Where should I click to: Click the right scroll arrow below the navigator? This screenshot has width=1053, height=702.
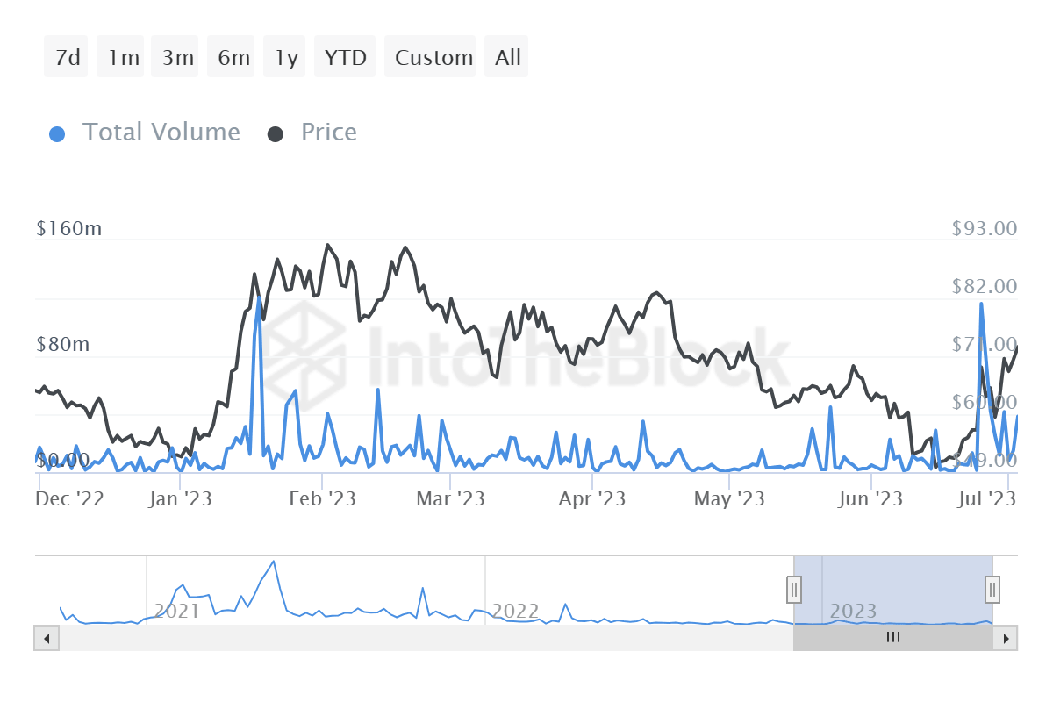tap(1007, 638)
